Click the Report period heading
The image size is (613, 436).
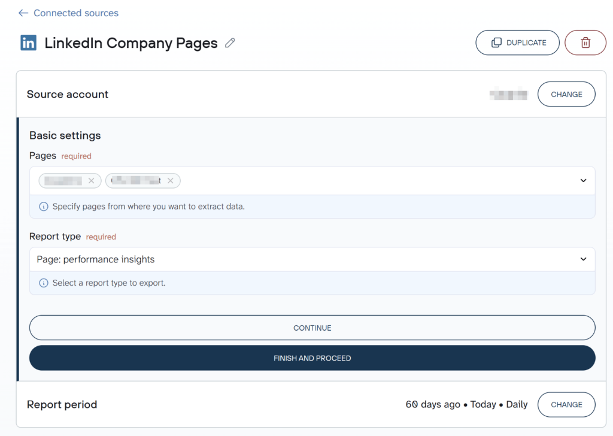click(x=62, y=404)
